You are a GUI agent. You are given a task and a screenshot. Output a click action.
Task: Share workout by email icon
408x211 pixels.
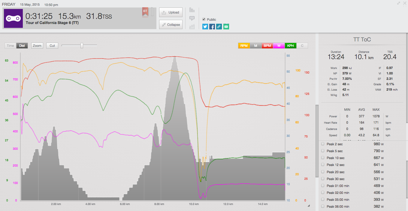click(226, 27)
